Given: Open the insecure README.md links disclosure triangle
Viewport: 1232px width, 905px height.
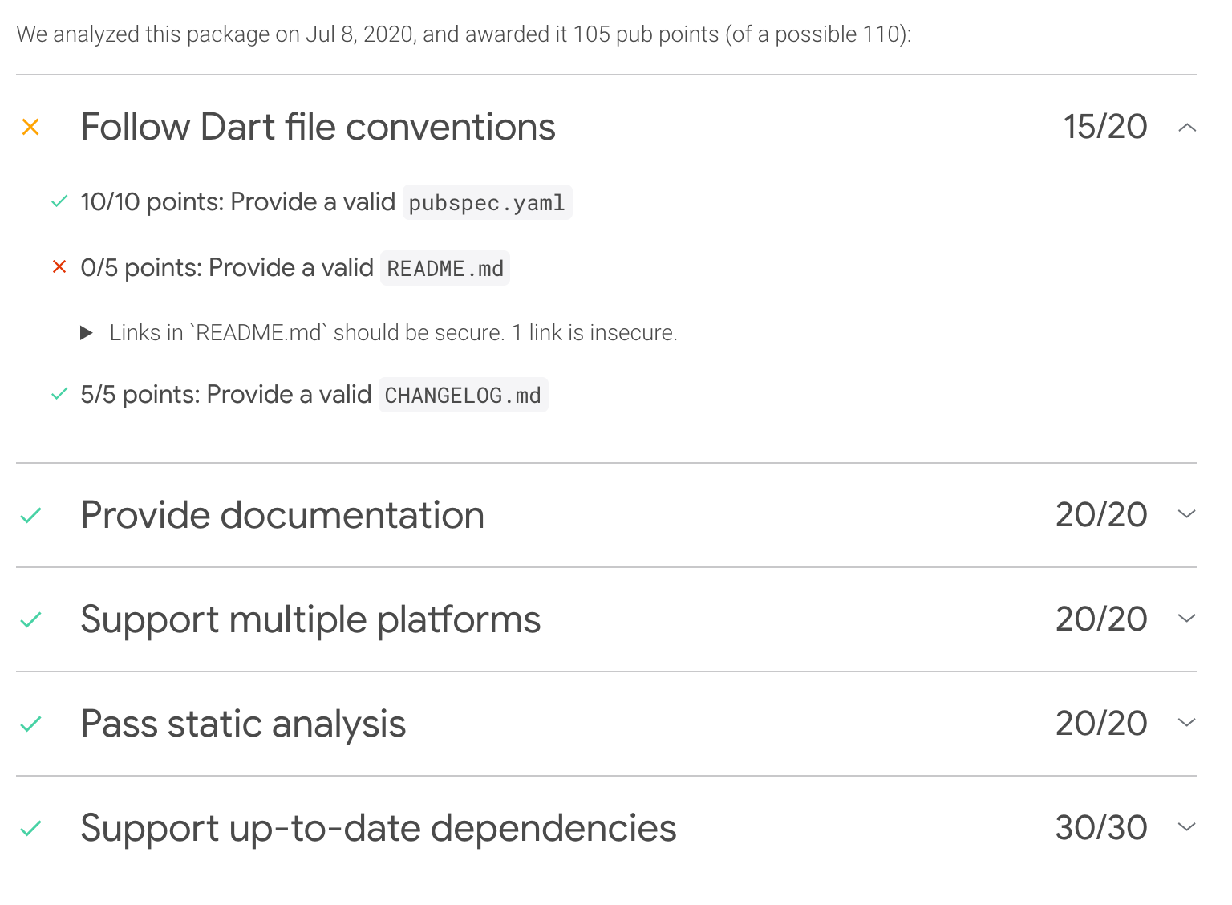Looking at the screenshot, I should [x=87, y=333].
